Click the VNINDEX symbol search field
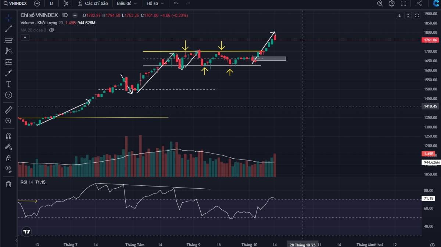The height and width of the screenshot is (247, 441). pos(17,4)
